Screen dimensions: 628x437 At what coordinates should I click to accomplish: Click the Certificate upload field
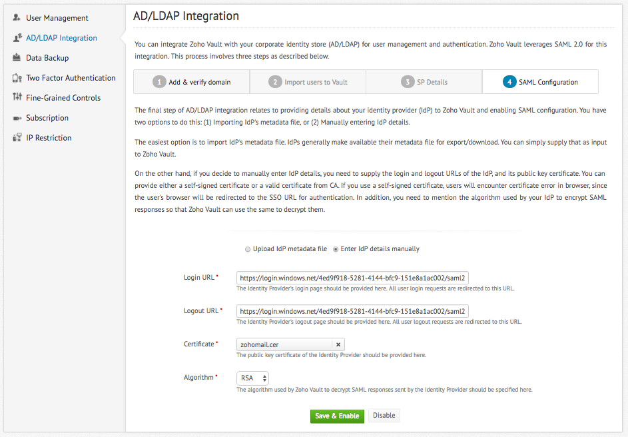coord(283,344)
